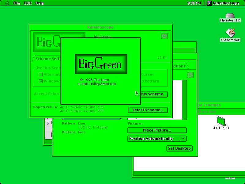This screenshot has height=184, width=245.
Task: Click the pattern list vertical scrollbar
Action: (x=184, y=100)
